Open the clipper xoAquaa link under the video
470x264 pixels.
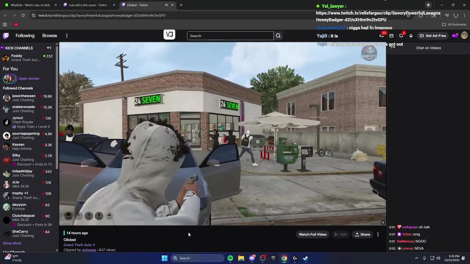(89, 250)
